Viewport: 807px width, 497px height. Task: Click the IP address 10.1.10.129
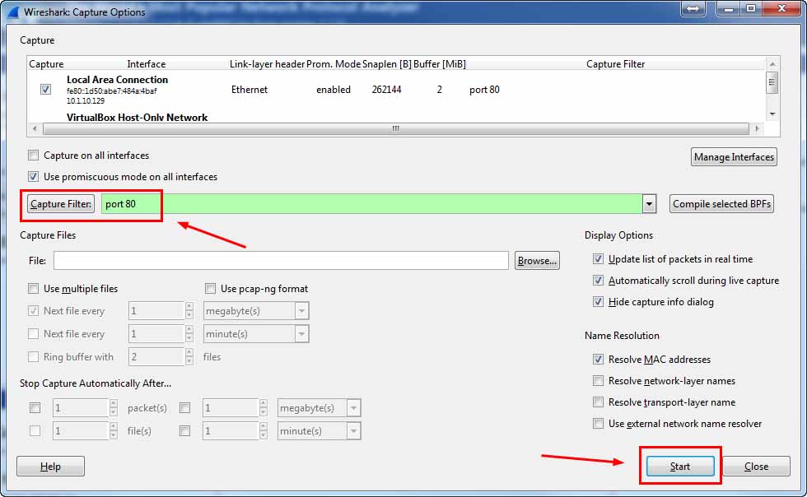pos(86,101)
